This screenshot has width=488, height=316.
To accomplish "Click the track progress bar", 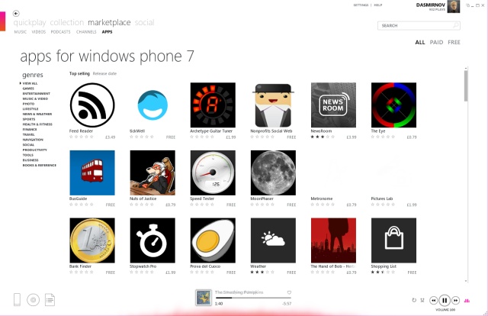I will (x=253, y=298).
